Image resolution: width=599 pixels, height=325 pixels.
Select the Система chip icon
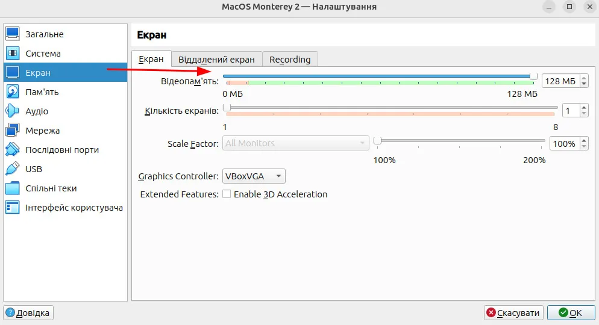12,53
